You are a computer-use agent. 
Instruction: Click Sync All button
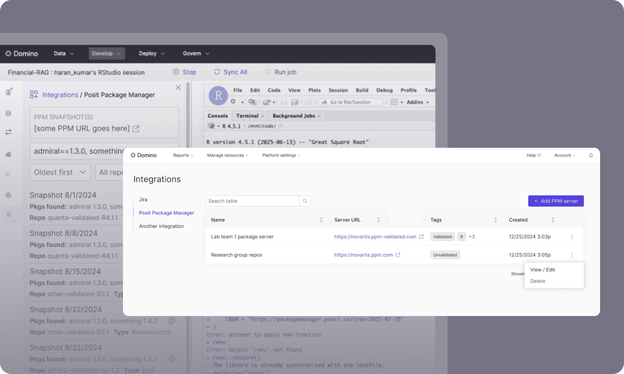coord(230,72)
